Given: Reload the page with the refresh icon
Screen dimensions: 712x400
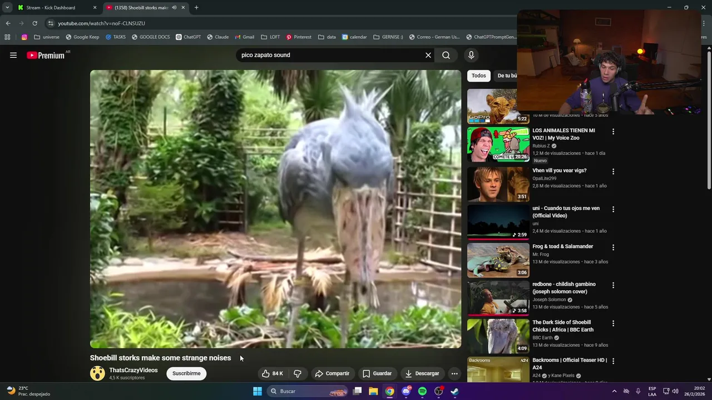Looking at the screenshot, I should click(34, 23).
